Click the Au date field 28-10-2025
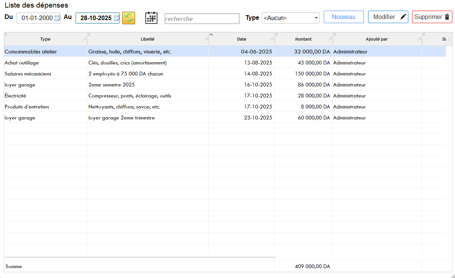Image resolution: width=455 pixels, height=278 pixels. tap(96, 18)
